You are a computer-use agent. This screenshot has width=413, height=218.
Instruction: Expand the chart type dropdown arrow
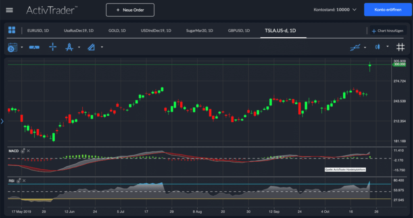[388, 47]
